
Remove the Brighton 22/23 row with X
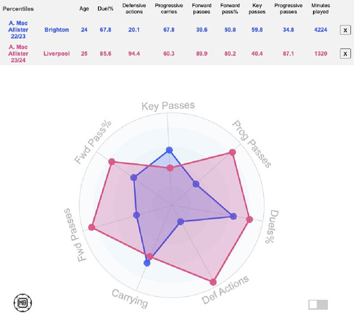click(345, 30)
